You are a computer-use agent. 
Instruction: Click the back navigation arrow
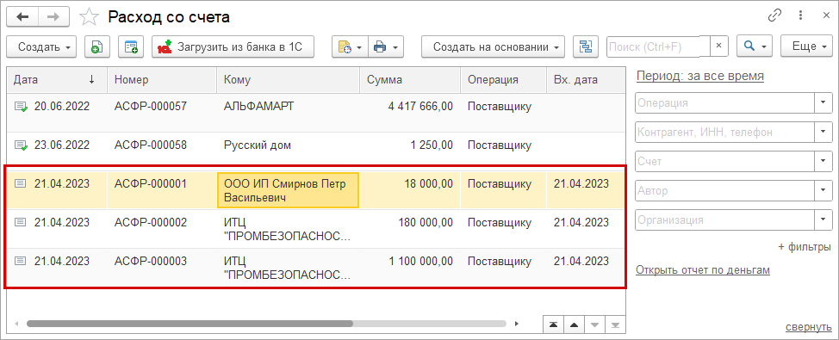point(22,17)
